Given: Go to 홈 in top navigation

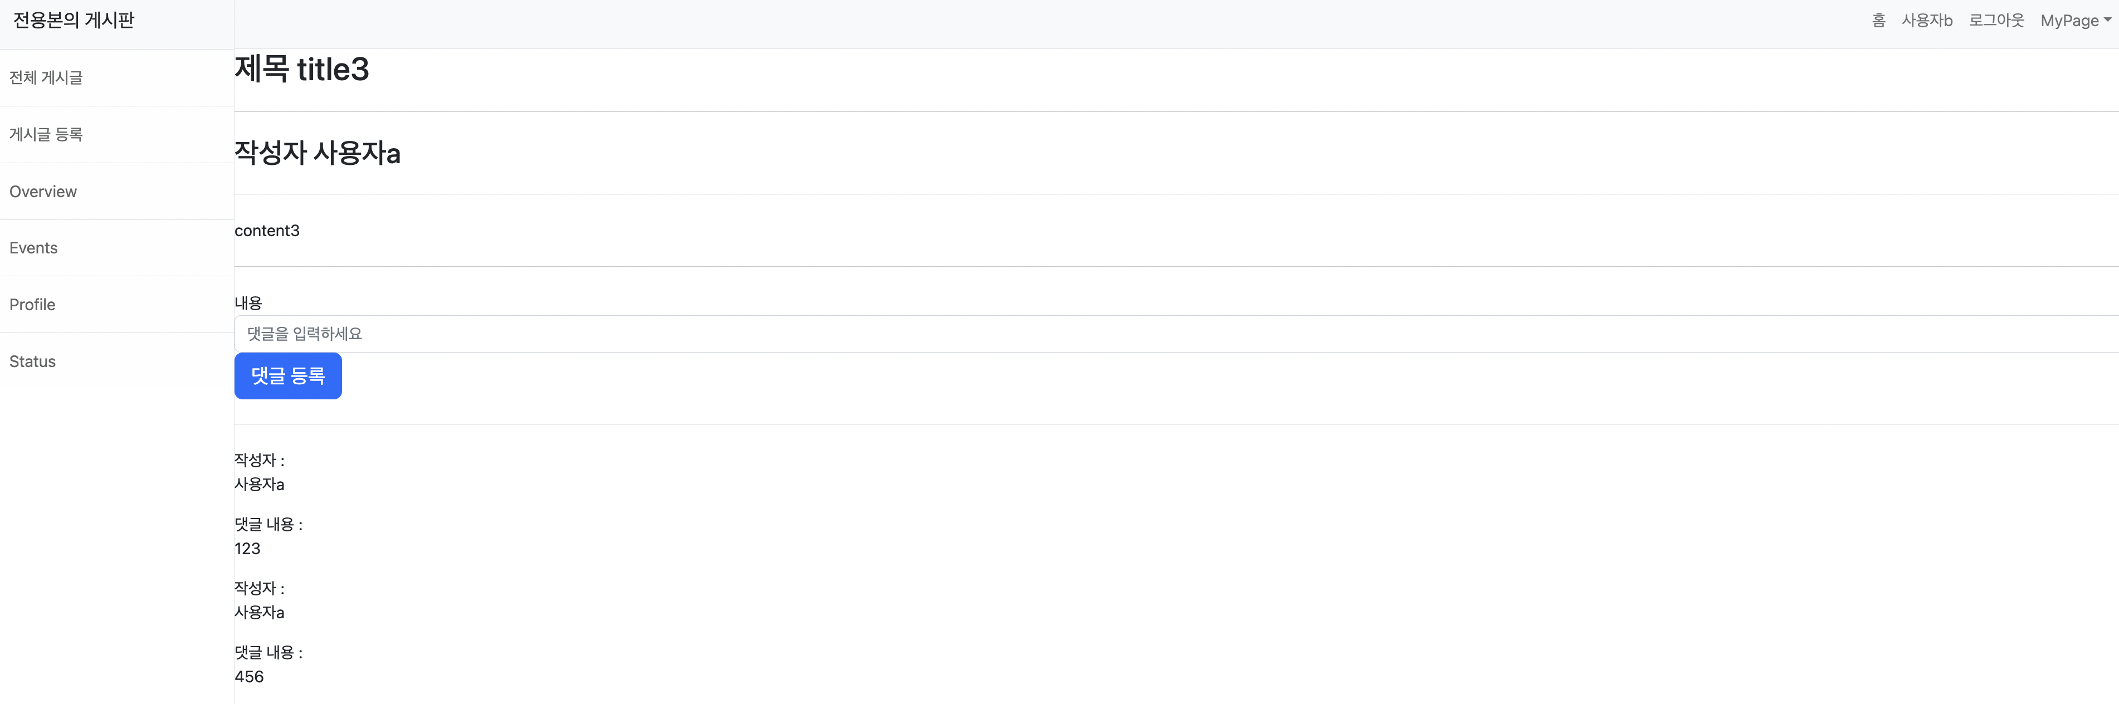Looking at the screenshot, I should pos(1878,21).
